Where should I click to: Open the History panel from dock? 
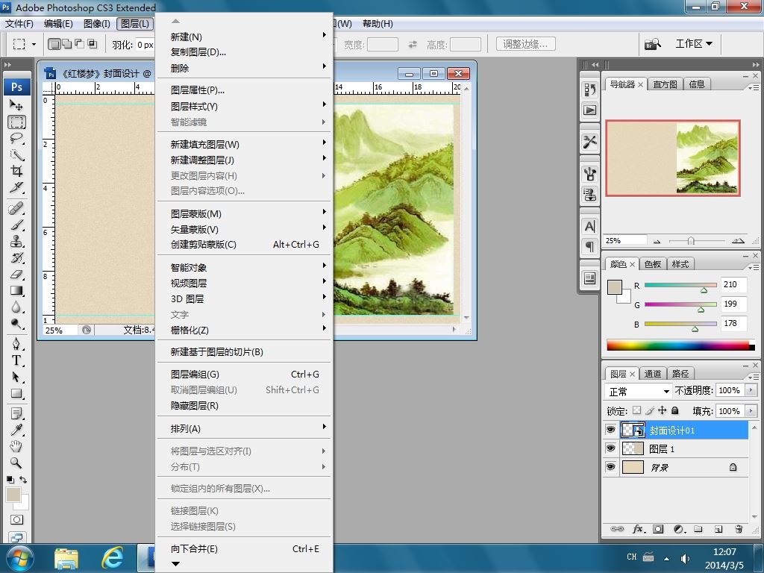tap(589, 90)
